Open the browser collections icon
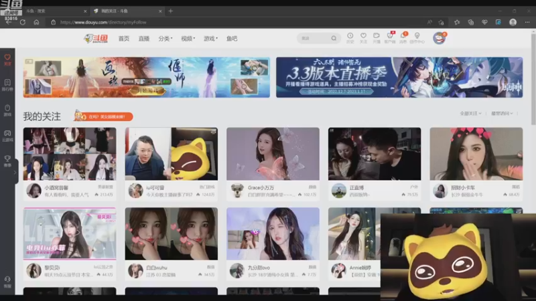The height and width of the screenshot is (301, 536). [x=471, y=22]
